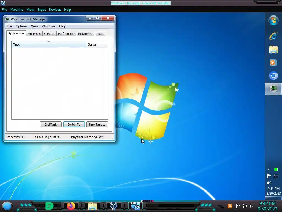The width and height of the screenshot is (282, 212).
Task: Open Task Manager File menu
Action: click(9, 26)
